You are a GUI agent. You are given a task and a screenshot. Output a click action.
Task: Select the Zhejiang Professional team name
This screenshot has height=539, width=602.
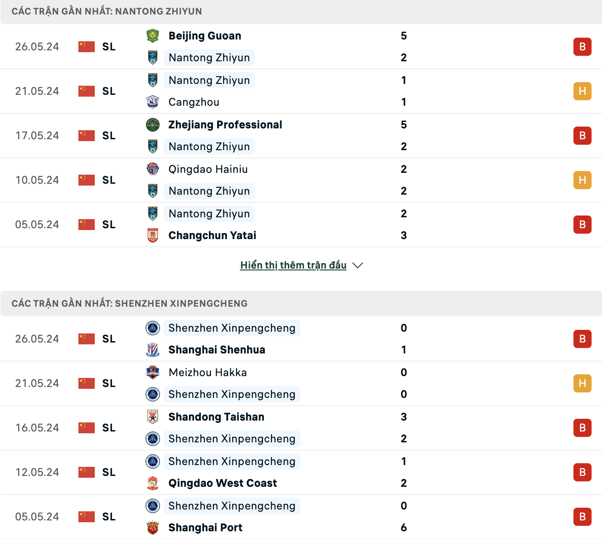point(225,125)
